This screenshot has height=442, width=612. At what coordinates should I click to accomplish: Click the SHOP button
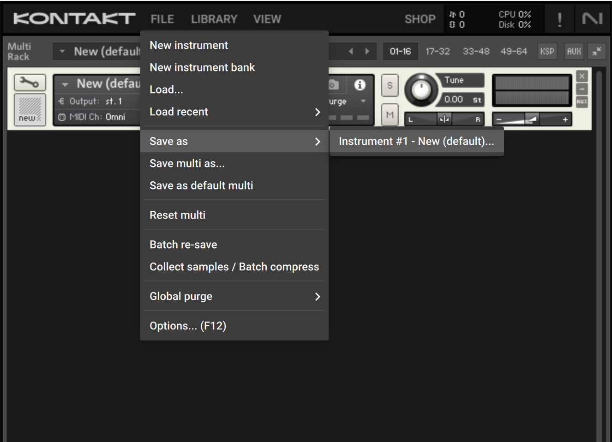coord(420,19)
